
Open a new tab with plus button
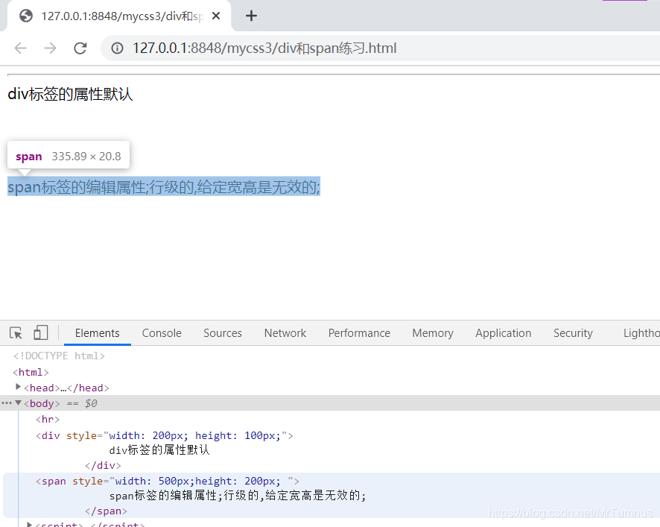251,16
